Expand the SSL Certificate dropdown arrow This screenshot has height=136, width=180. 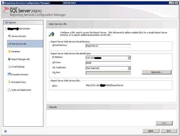tap(129, 68)
